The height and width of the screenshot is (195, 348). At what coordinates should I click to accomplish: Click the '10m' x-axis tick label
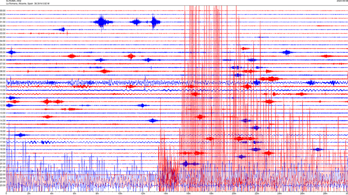coord(120,194)
